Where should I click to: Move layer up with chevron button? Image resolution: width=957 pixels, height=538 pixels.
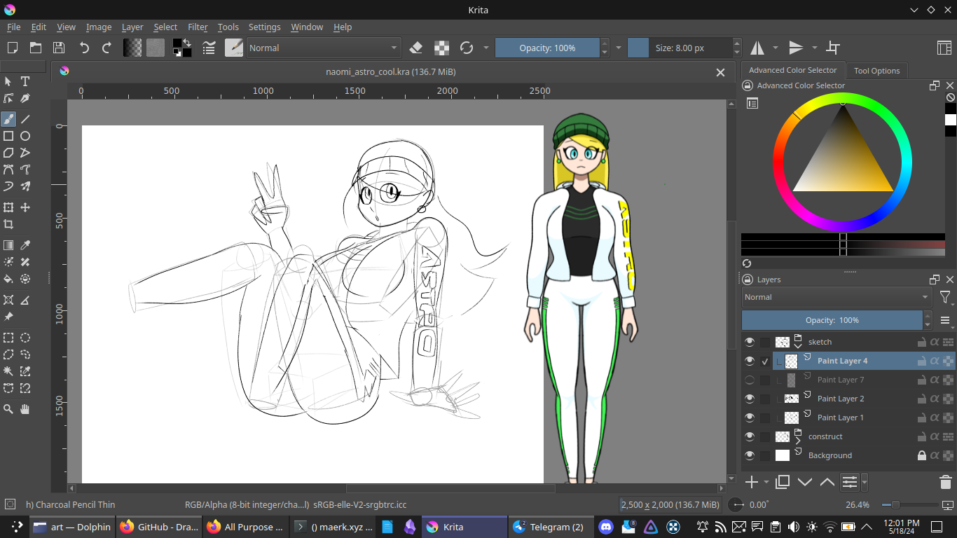[827, 482]
